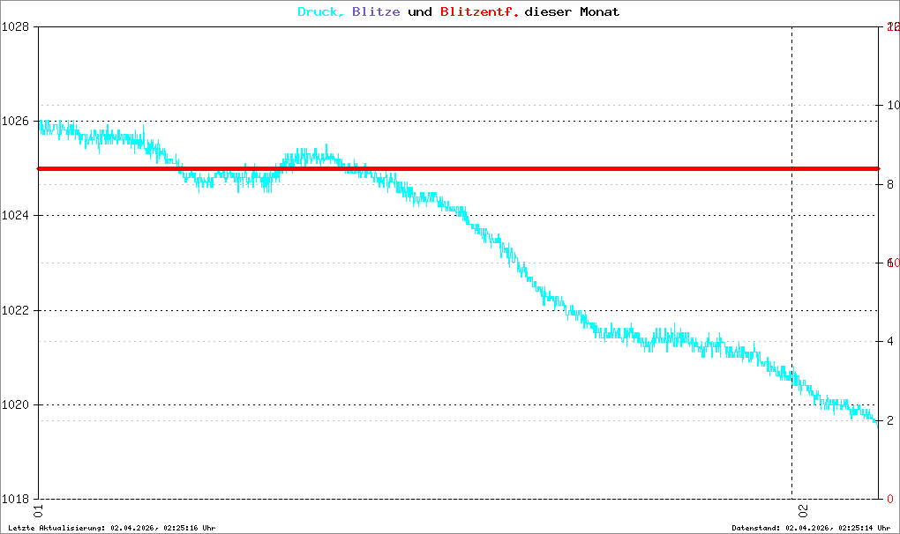Click the vertical dashed day-02 marker line
The image size is (900, 534).
click(x=792, y=263)
